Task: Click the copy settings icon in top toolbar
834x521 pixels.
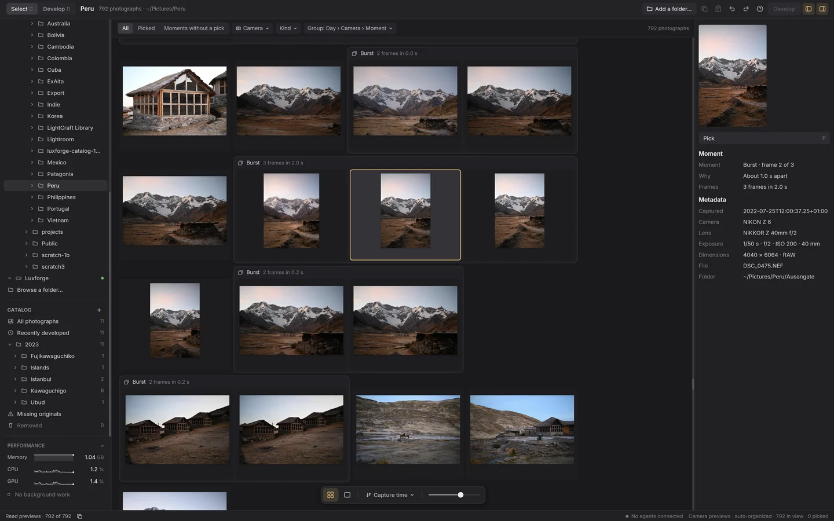Action: (x=704, y=9)
